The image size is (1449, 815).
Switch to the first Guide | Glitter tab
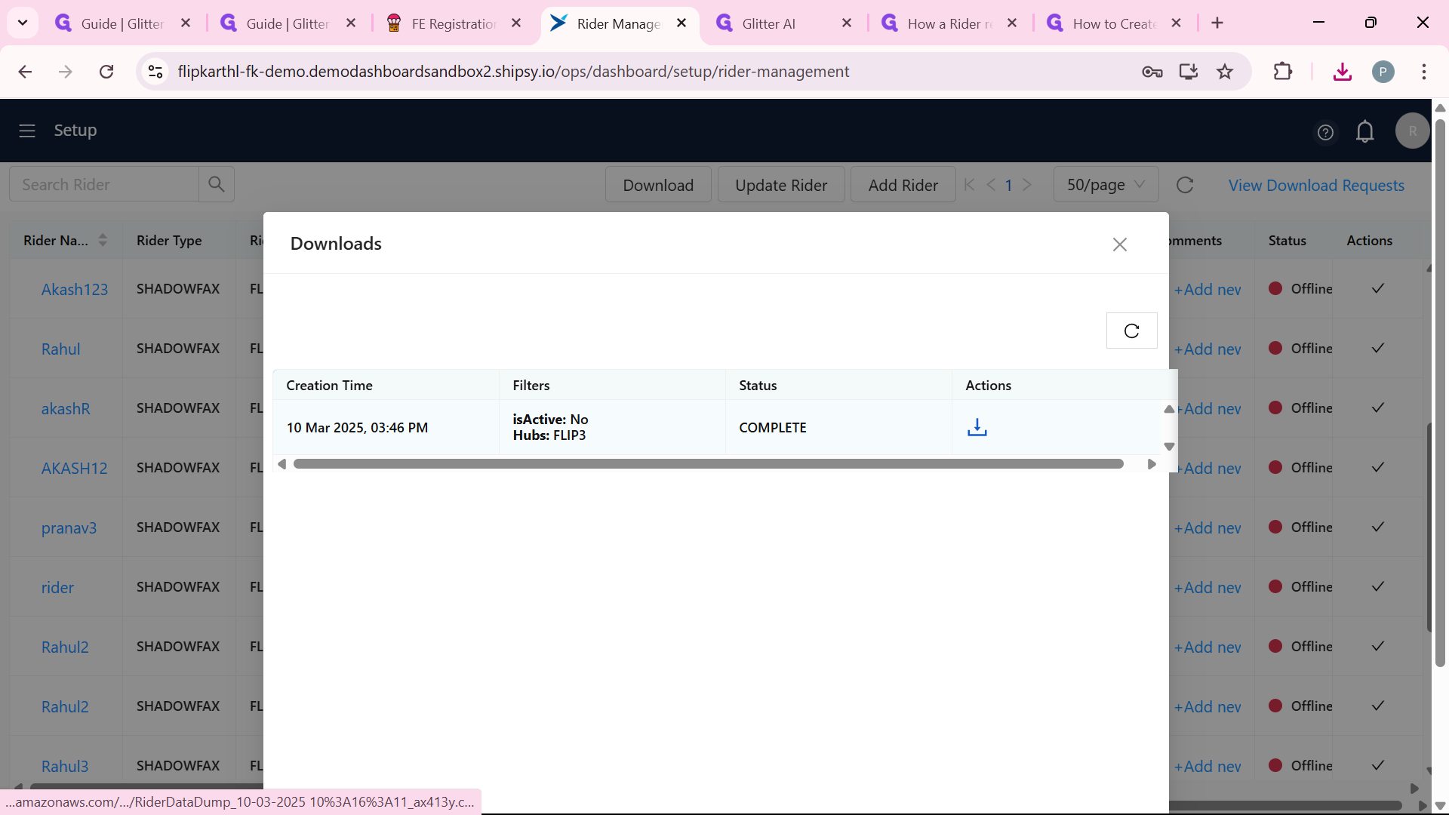click(x=121, y=23)
